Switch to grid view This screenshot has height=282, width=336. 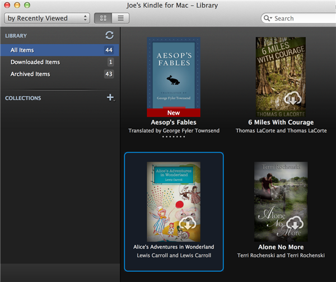coord(103,19)
